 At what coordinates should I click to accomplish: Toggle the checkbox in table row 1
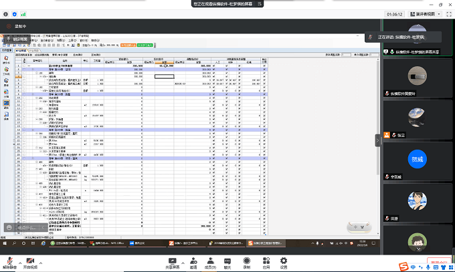pos(213,66)
